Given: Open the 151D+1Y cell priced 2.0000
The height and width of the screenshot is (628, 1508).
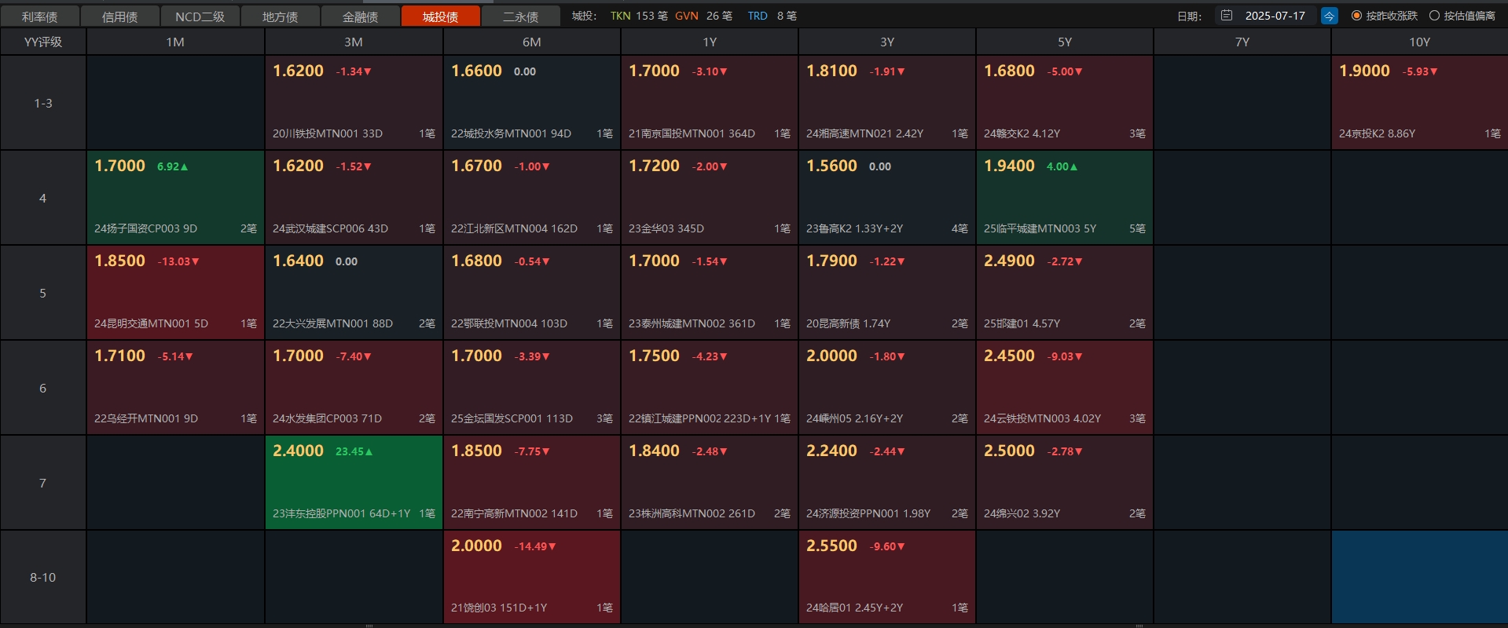Looking at the screenshot, I should [x=532, y=577].
